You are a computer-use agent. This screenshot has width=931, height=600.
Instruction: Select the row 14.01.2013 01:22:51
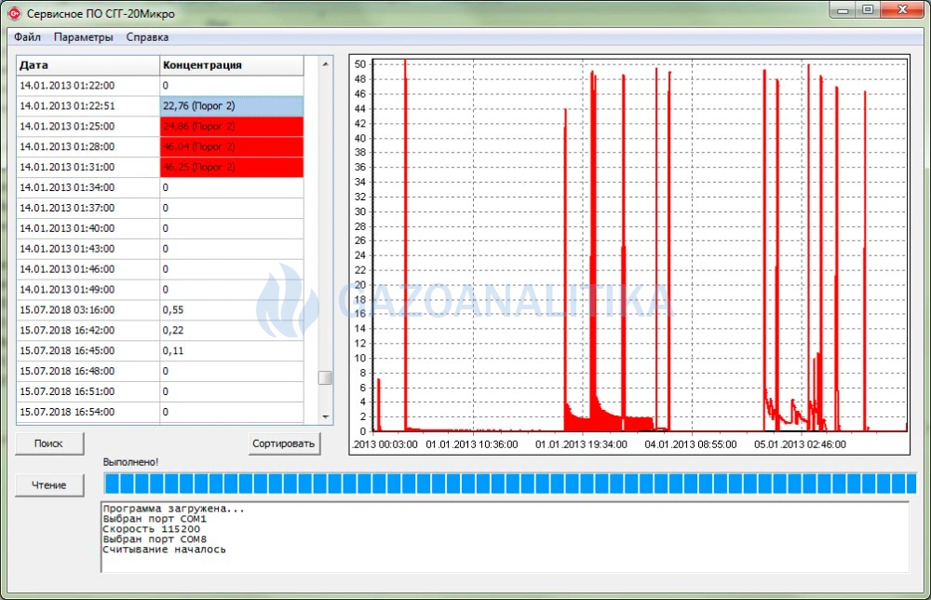pyautogui.click(x=160, y=105)
